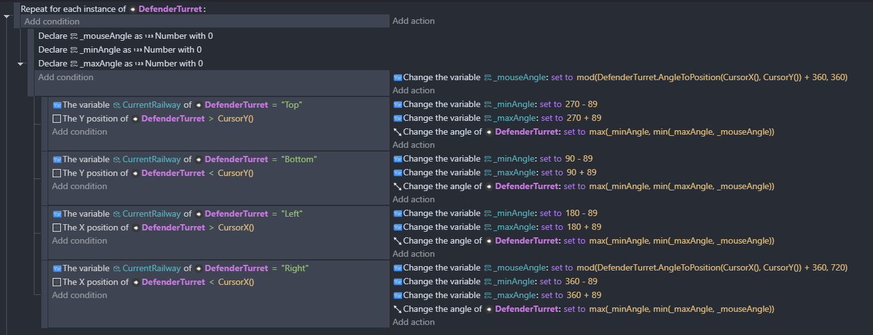
Task: Collapse the local variables sub-event with the arrow beside _maxAngle
Action: pos(20,64)
